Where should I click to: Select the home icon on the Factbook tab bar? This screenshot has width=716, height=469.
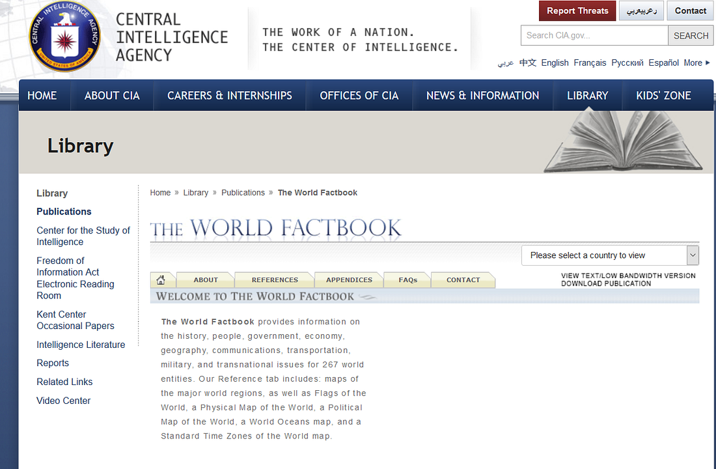tap(163, 279)
